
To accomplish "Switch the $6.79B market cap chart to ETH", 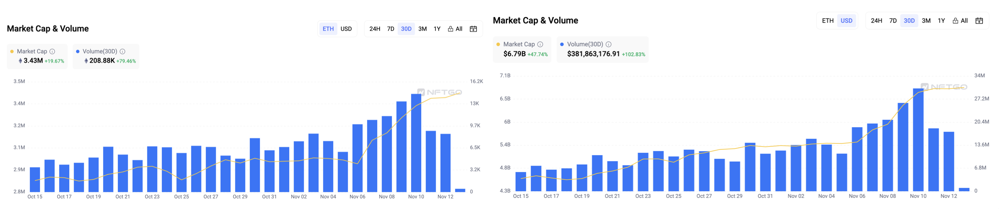I will [828, 21].
